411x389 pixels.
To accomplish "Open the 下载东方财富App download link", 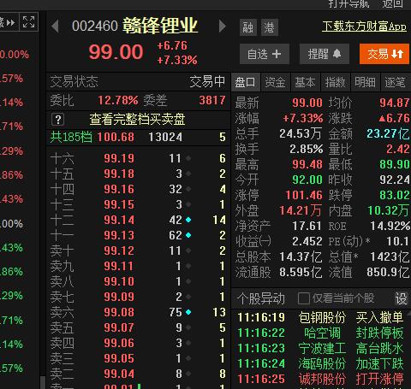I will 364,27.
